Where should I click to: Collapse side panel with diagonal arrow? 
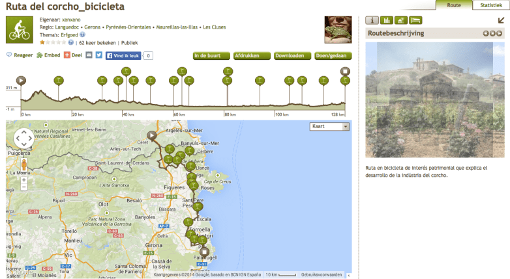coord(501,20)
